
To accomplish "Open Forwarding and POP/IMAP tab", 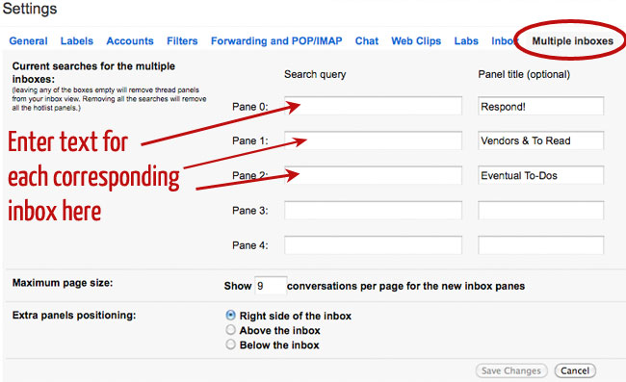I will pyautogui.click(x=276, y=41).
